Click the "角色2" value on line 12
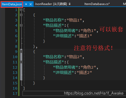126x98 pixels. click(x=88, y=67)
